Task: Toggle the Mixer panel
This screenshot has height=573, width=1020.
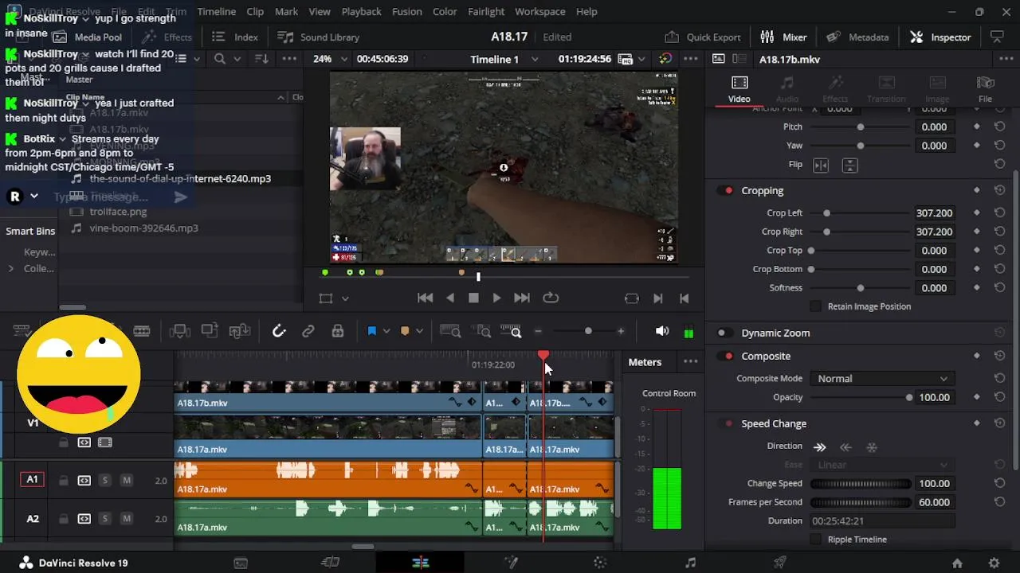Action: (x=783, y=37)
